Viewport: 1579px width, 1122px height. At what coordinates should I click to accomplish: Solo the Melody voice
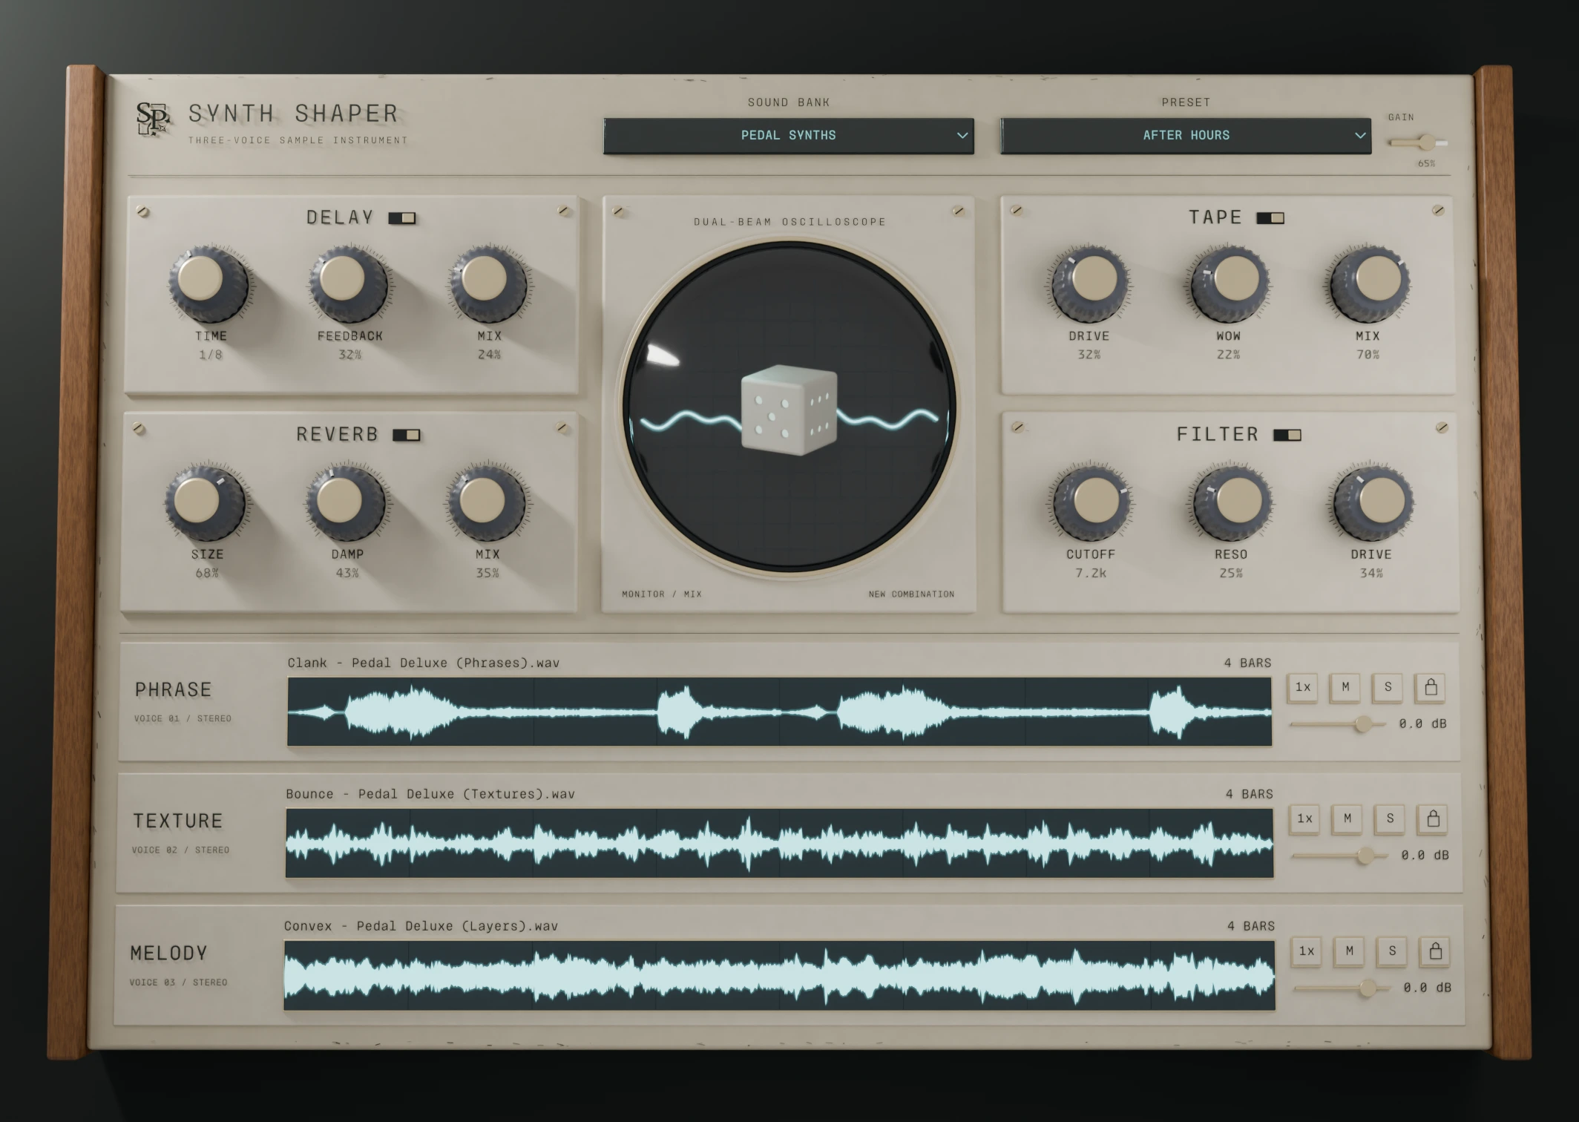[x=1392, y=951]
